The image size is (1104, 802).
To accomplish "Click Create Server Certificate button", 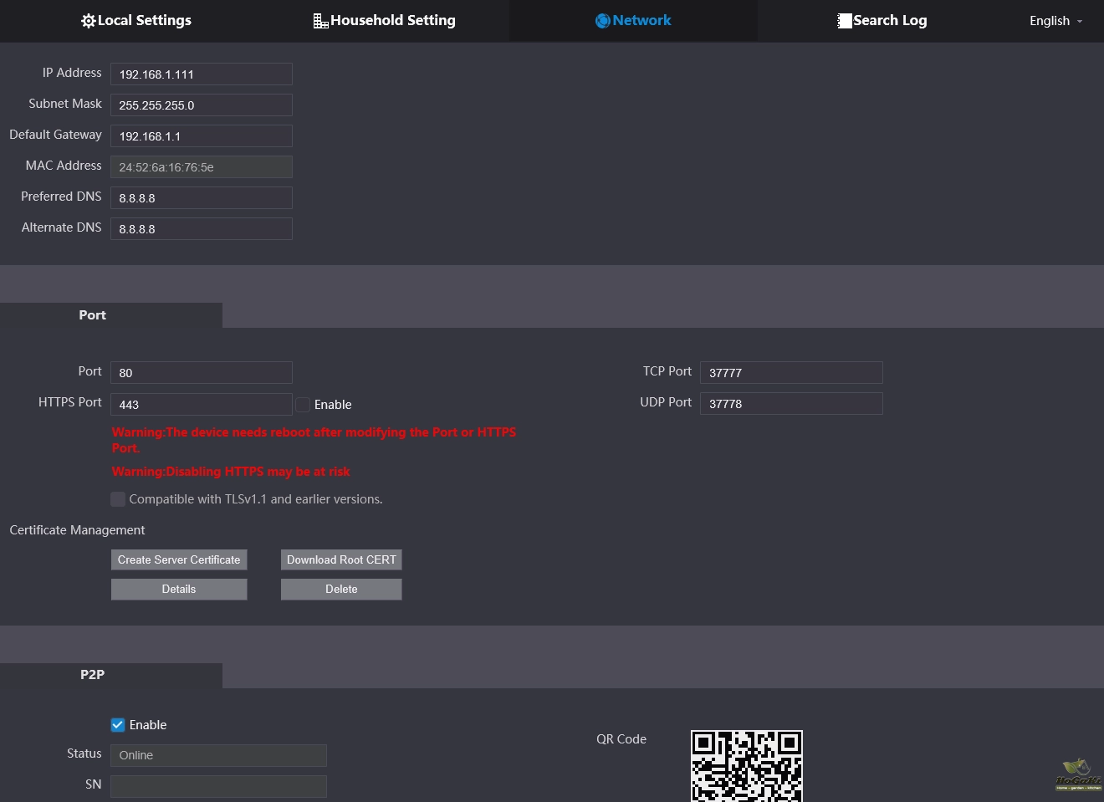I will click(179, 559).
